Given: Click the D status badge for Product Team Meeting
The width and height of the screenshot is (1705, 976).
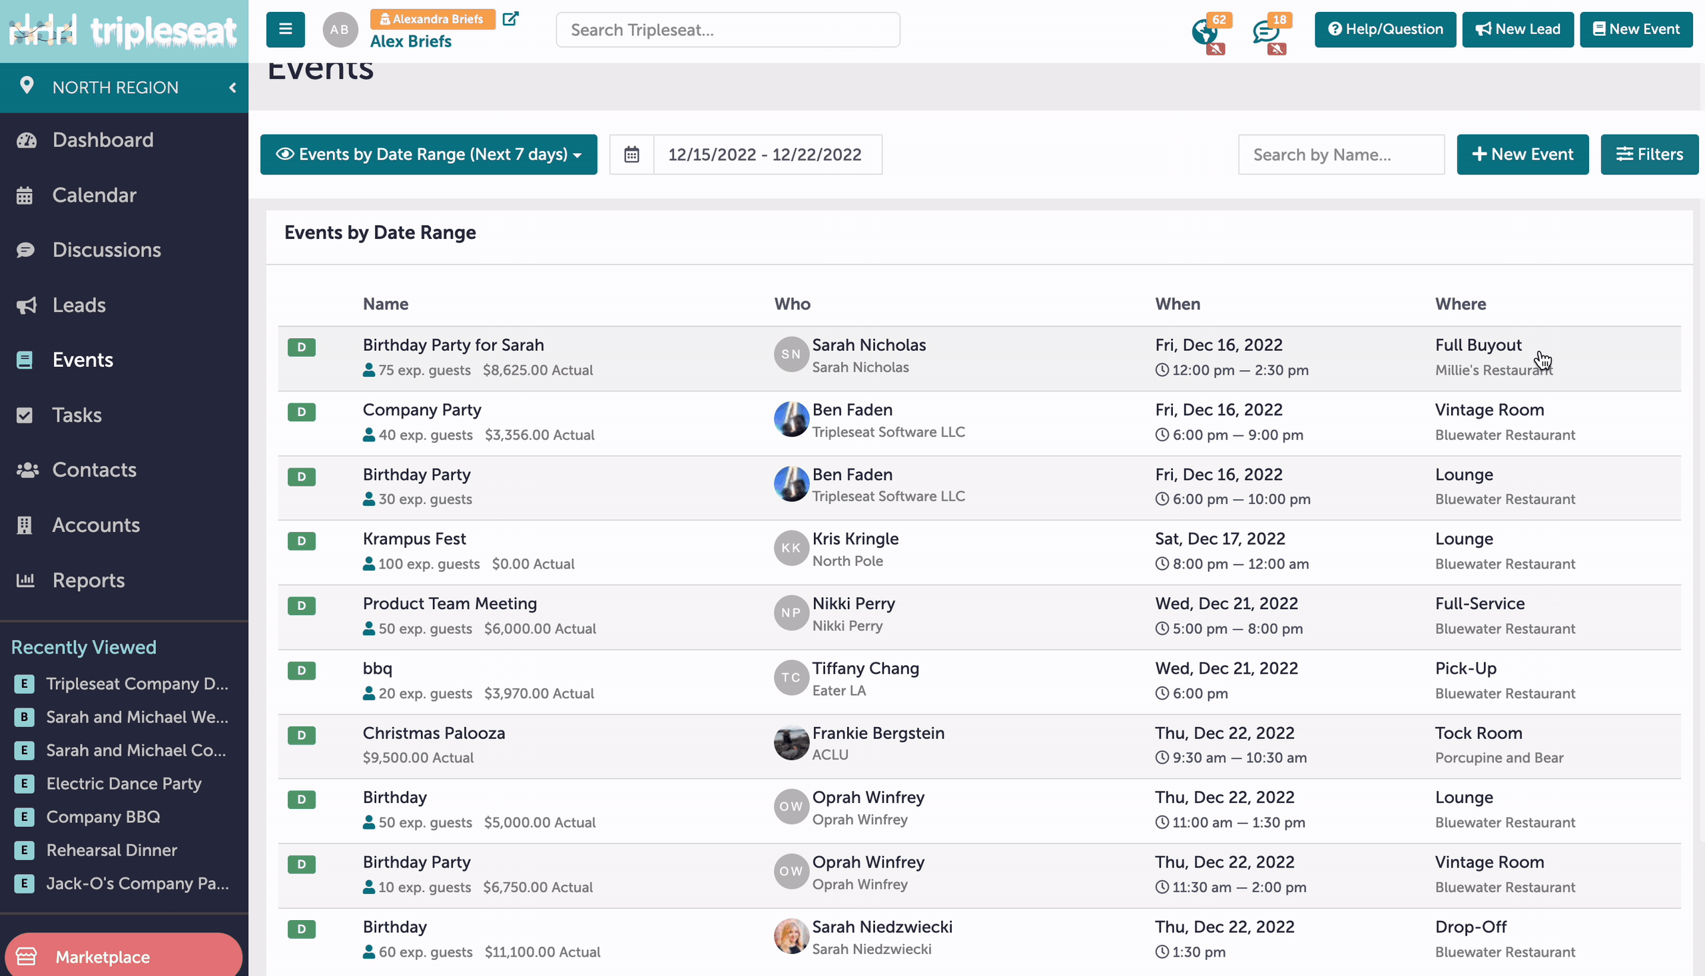Looking at the screenshot, I should coord(301,606).
